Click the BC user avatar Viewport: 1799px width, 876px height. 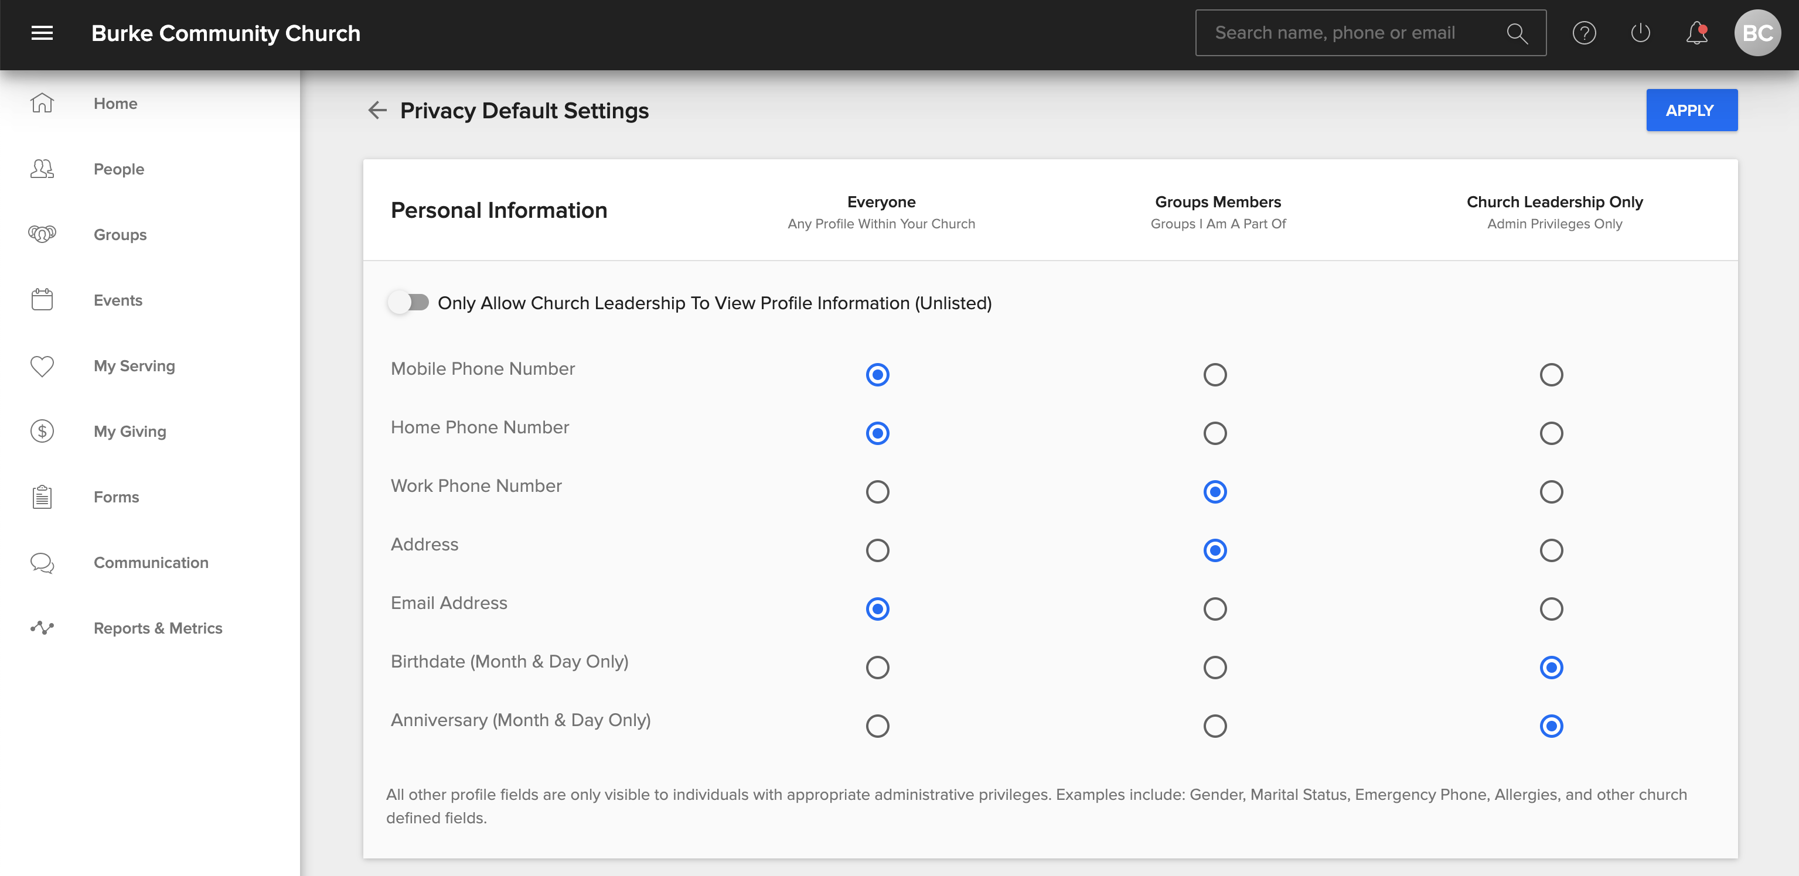1757,33
